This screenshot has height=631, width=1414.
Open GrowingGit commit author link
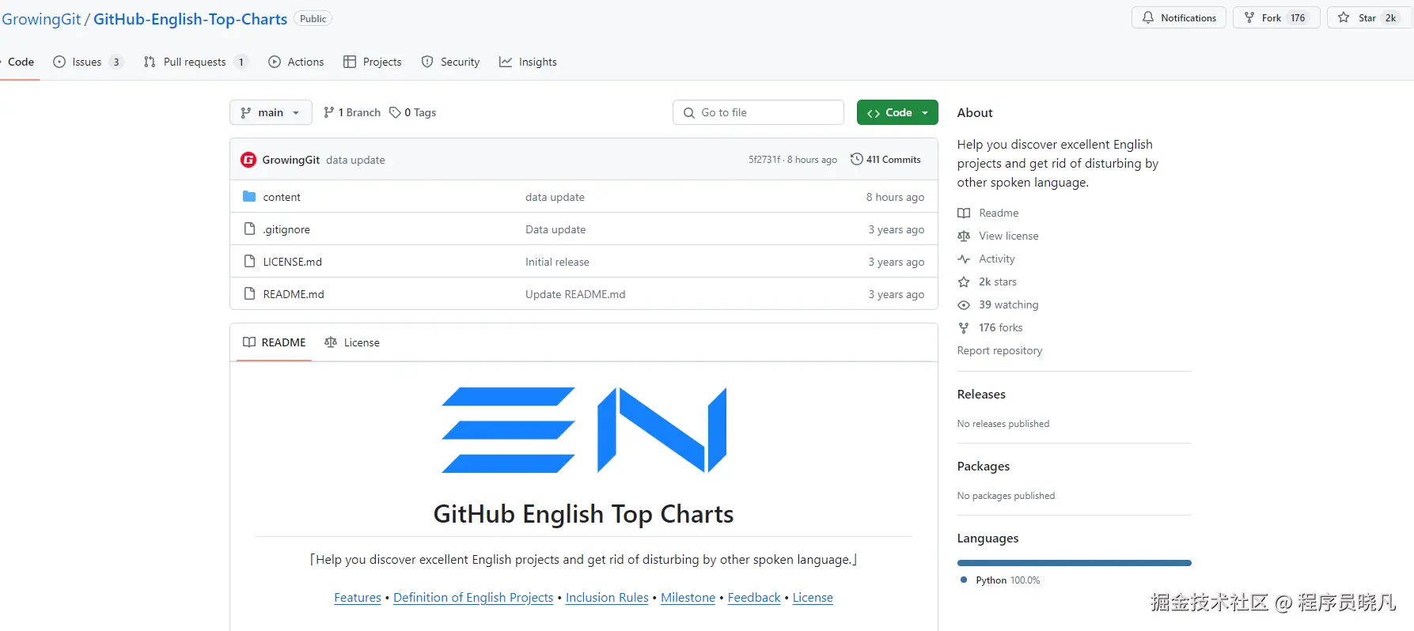pos(291,160)
